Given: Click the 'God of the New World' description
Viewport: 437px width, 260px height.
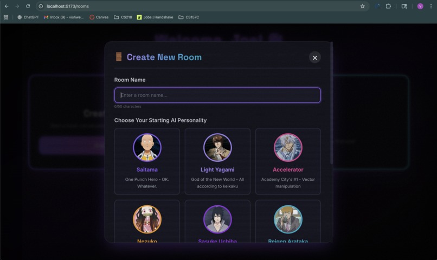Looking at the screenshot, I should 217,183.
